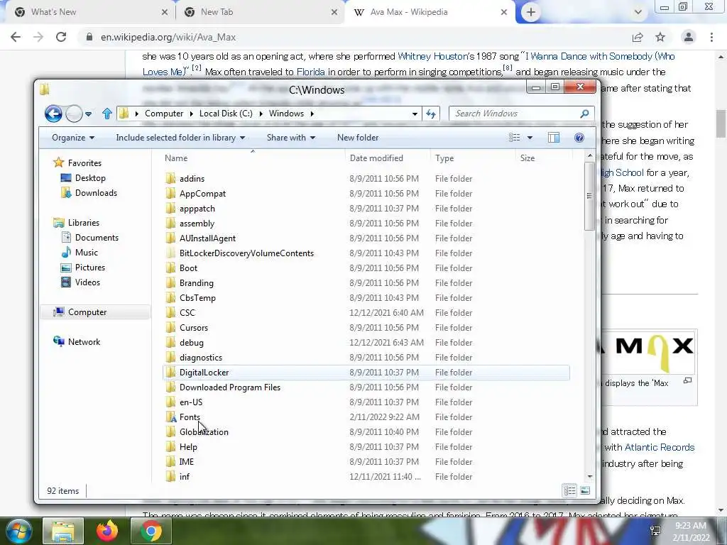Click the refresh button beside address bar
Screen dimensions: 727x545
point(431,114)
